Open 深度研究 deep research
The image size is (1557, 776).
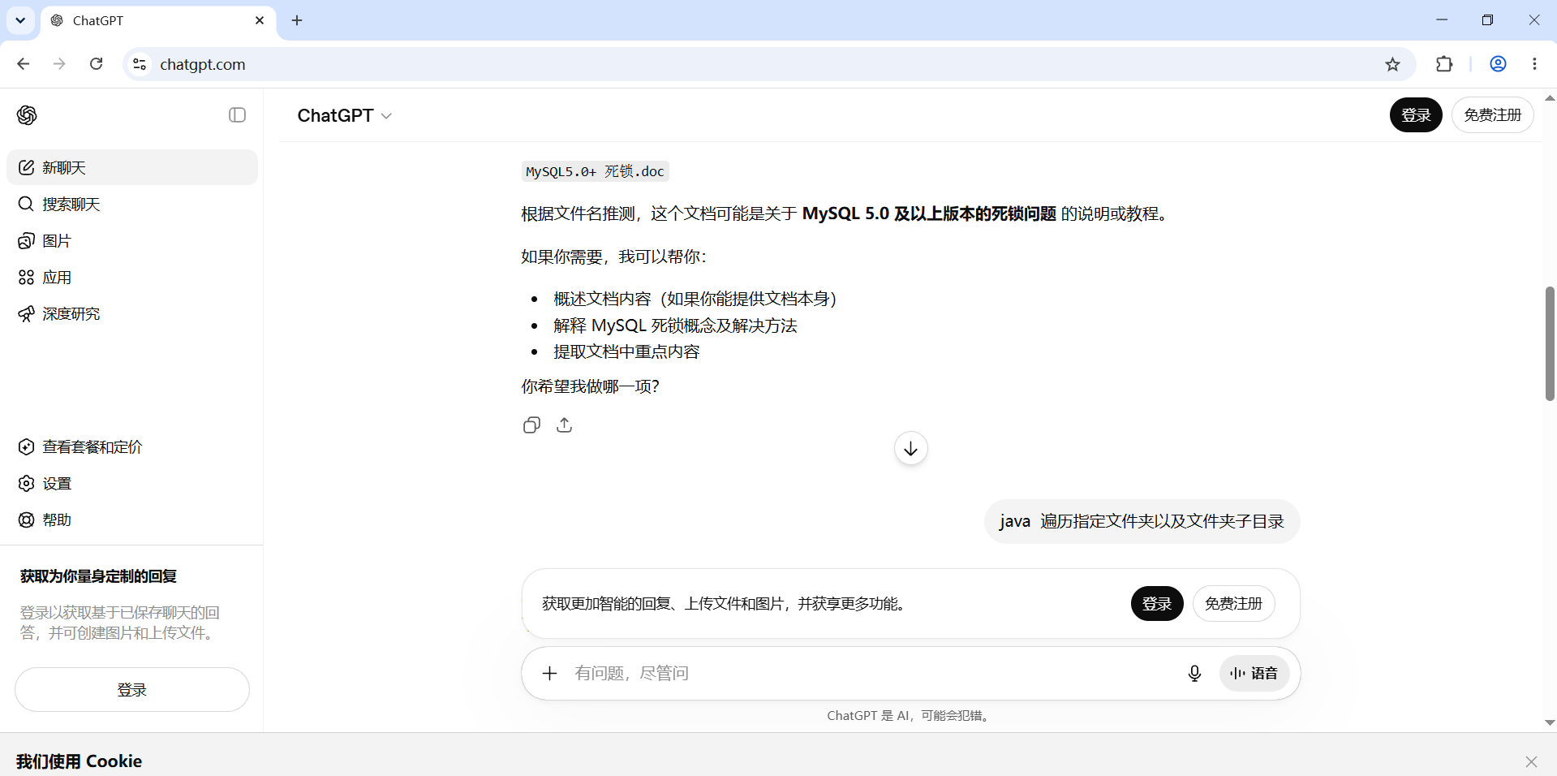pyautogui.click(x=132, y=313)
